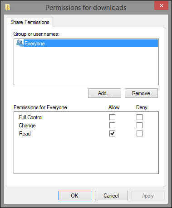Image resolution: width=172 pixels, height=208 pixels.
Task: Close the Permissions for downloads dialog
Action: click(161, 6)
